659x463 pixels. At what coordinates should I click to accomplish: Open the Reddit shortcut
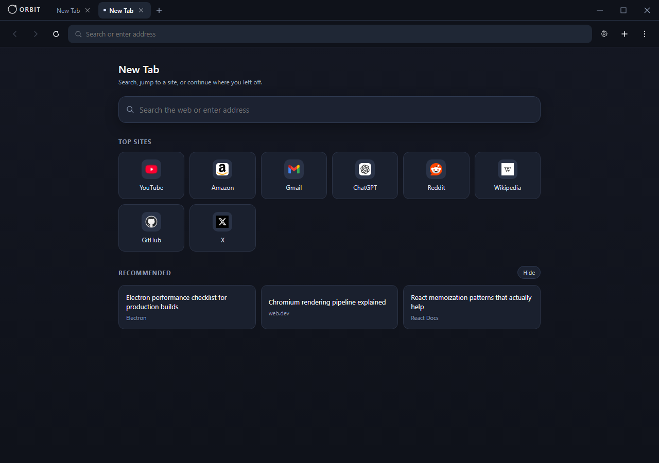coord(436,175)
